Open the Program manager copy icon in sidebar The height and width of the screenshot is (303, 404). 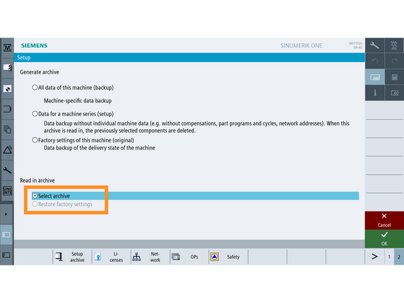tap(8, 130)
